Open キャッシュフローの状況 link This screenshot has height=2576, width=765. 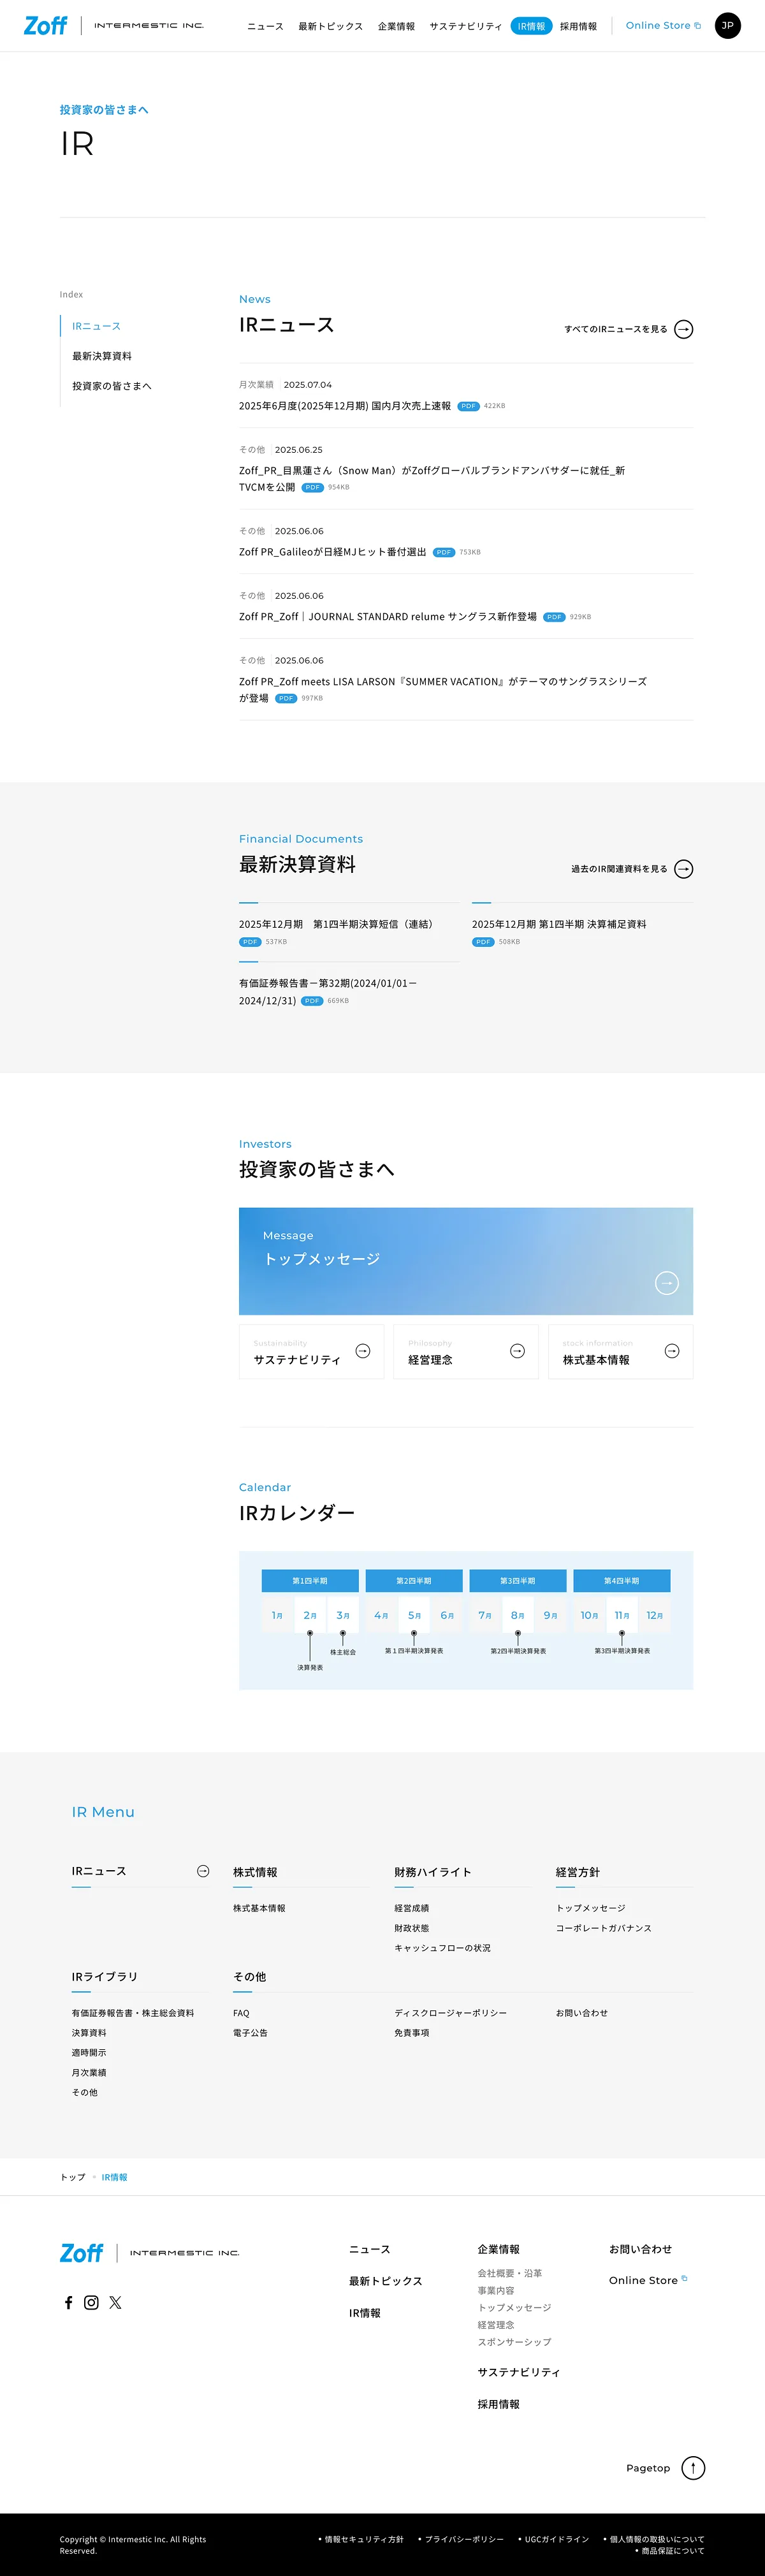tap(442, 1948)
